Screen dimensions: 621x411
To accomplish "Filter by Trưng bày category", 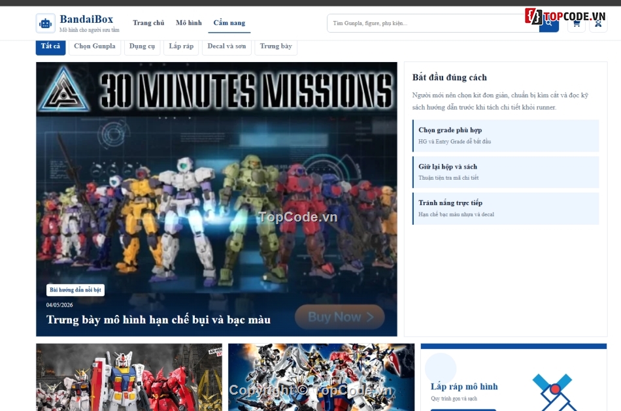I will [276, 46].
